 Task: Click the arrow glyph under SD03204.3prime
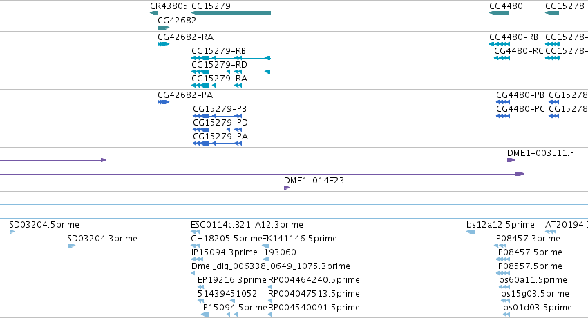71,246
